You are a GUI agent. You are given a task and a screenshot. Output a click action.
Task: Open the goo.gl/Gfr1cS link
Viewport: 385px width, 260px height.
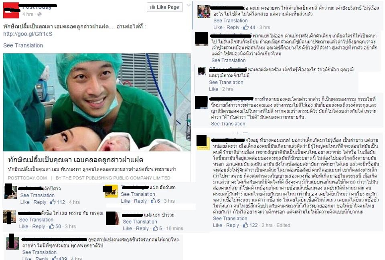click(x=28, y=34)
